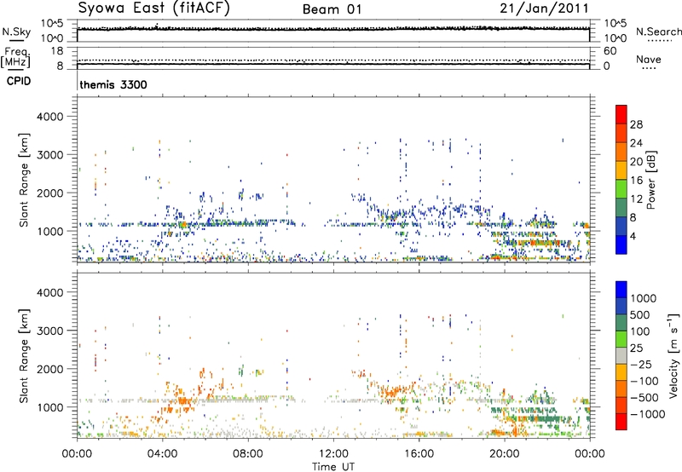Click the '25' label on Velocity colorbar
682x472 pixels.
pos(637,348)
